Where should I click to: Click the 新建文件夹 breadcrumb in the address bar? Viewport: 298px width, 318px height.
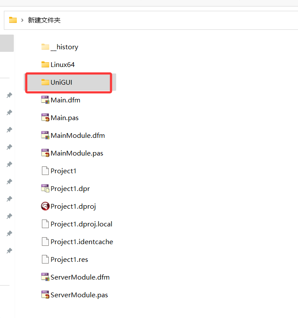(x=44, y=20)
